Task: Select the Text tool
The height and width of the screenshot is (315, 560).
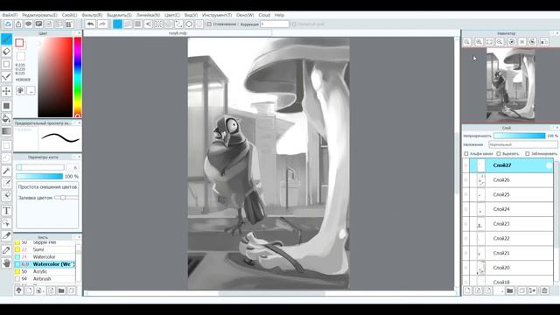Action: click(x=6, y=210)
